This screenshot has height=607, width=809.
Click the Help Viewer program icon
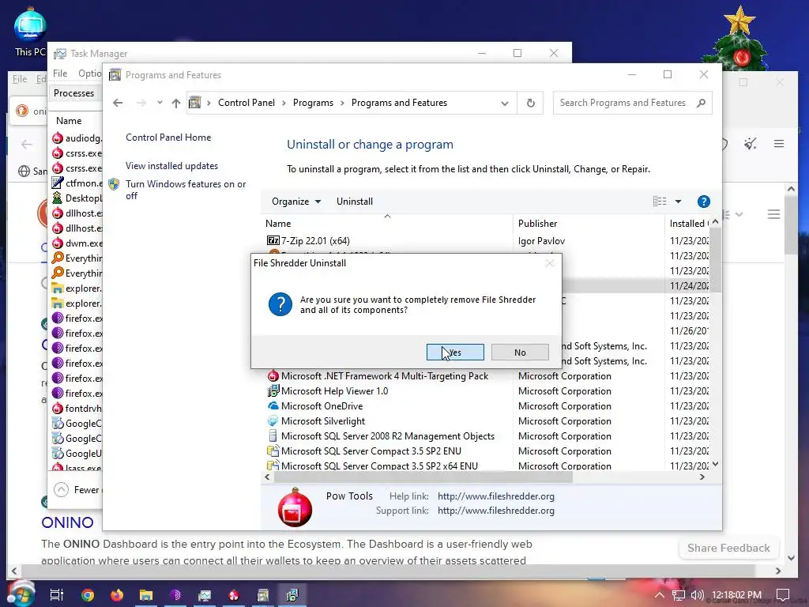coord(273,390)
